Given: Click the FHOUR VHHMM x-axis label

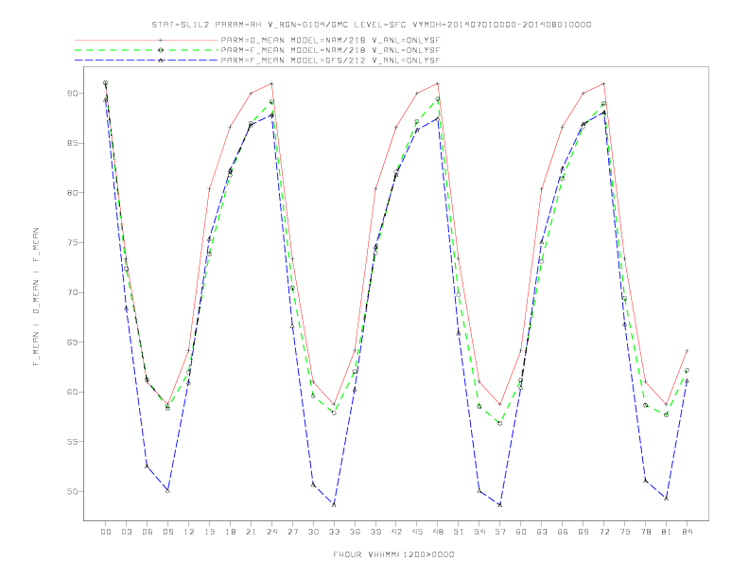Looking at the screenshot, I should tap(393, 554).
